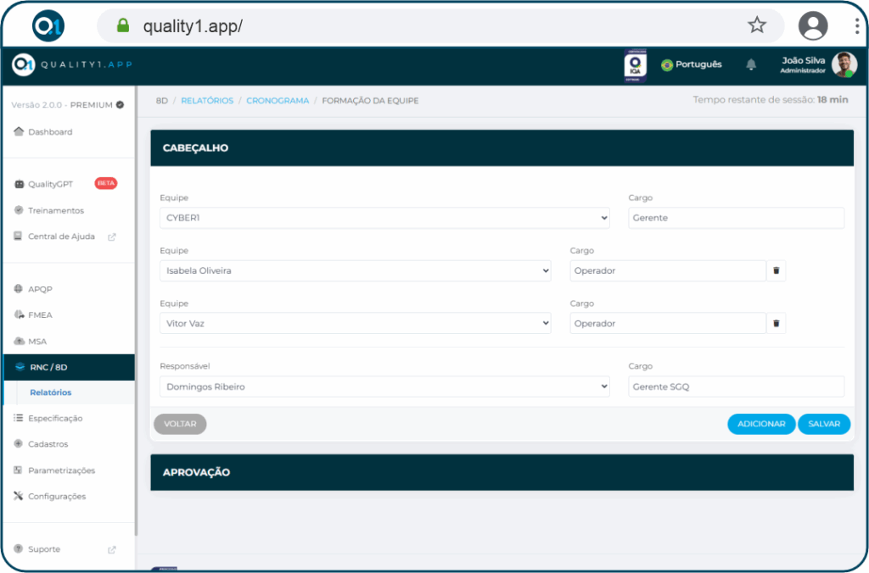Image resolution: width=869 pixels, height=573 pixels.
Task: Change language from Português selector
Action: (692, 64)
